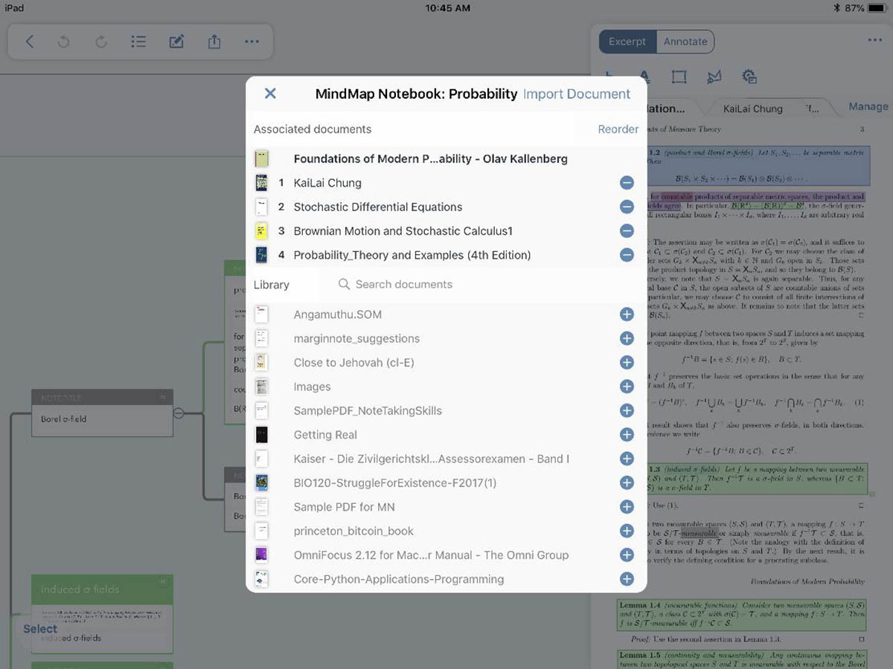Open the left toolbar more options menu

click(x=252, y=42)
